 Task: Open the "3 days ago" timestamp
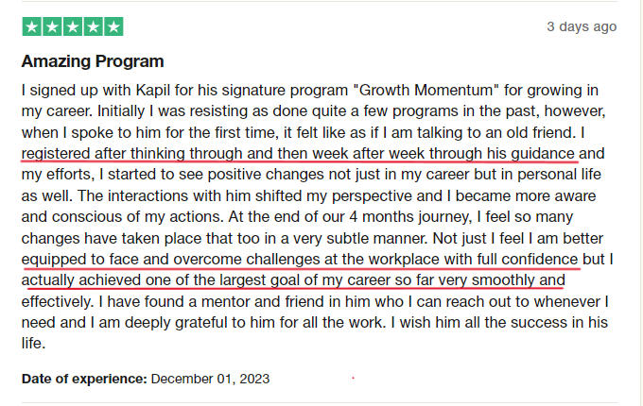582,26
